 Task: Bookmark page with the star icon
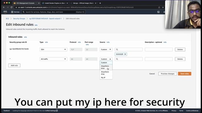163,8
